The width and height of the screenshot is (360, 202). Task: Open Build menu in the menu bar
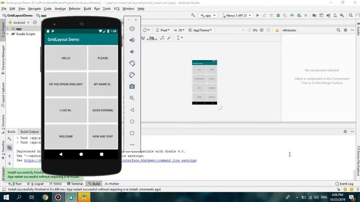coord(87,9)
